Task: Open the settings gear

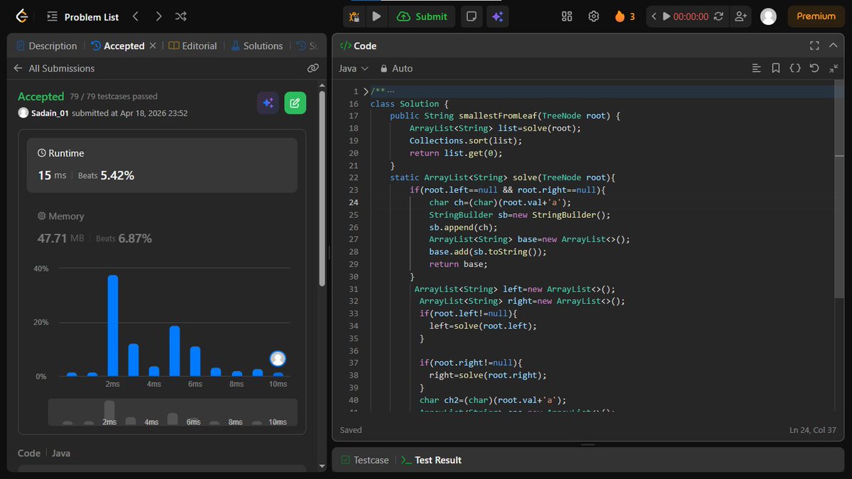Action: click(x=594, y=16)
